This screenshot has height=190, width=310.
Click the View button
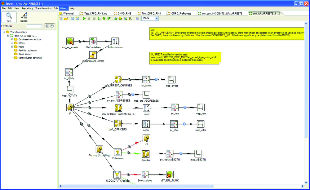tap(9, 17)
